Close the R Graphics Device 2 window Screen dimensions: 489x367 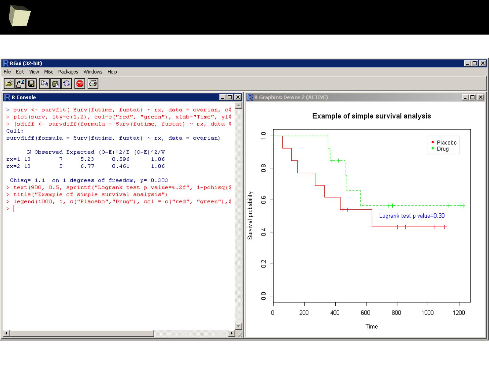[481, 97]
